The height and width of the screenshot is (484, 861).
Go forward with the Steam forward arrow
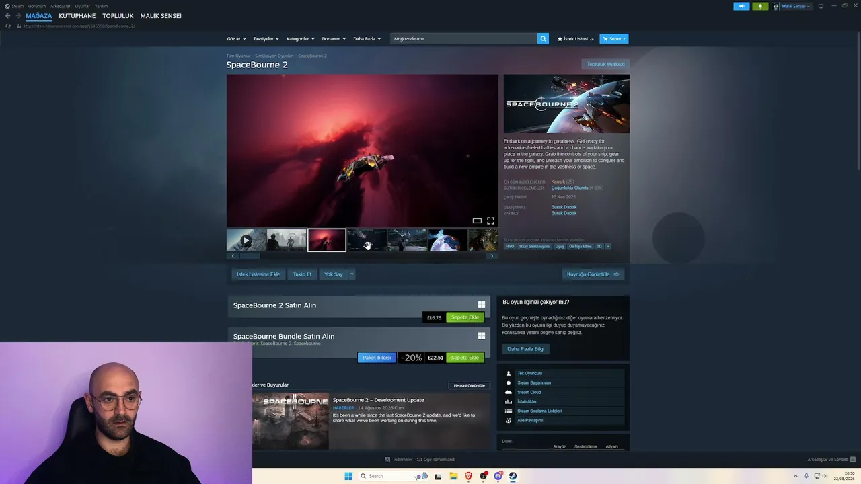[18, 16]
